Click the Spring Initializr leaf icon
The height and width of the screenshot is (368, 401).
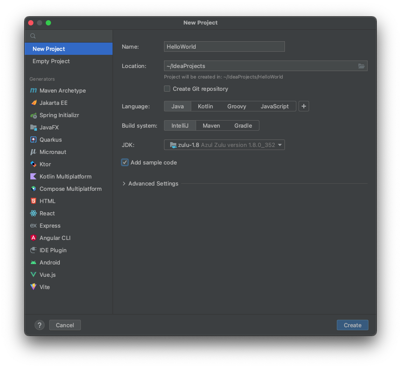pos(33,115)
